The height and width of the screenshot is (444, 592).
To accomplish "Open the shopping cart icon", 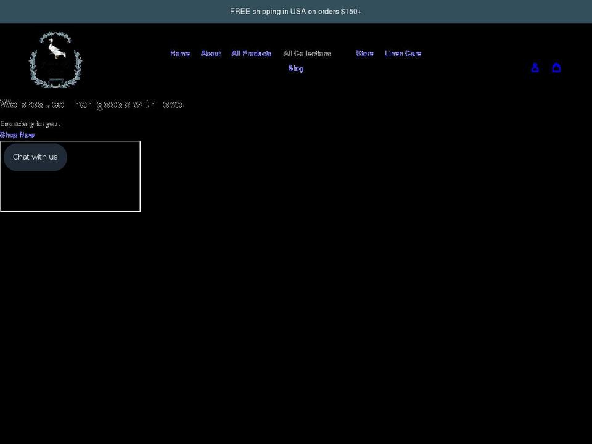I will [x=557, y=67].
